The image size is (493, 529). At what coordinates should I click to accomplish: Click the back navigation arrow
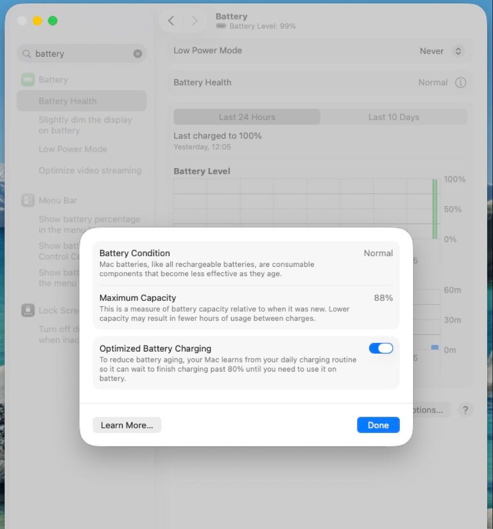(171, 21)
